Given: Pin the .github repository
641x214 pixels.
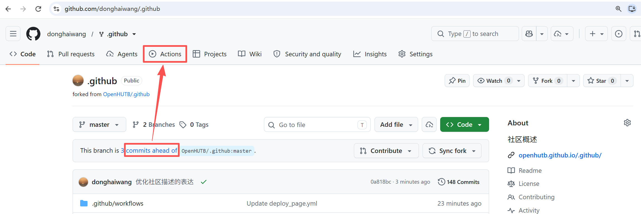Looking at the screenshot, I should pyautogui.click(x=457, y=81).
